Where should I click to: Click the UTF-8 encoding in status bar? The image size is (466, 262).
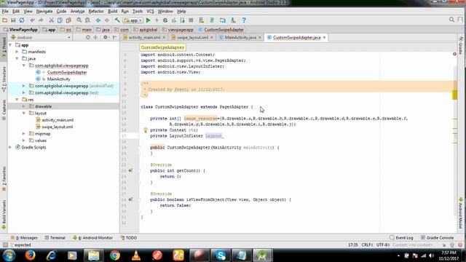383,245
